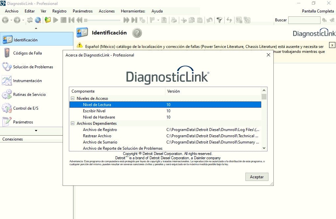
Task: Click the globe search icon in toolbar
Action: (x=38, y=20)
